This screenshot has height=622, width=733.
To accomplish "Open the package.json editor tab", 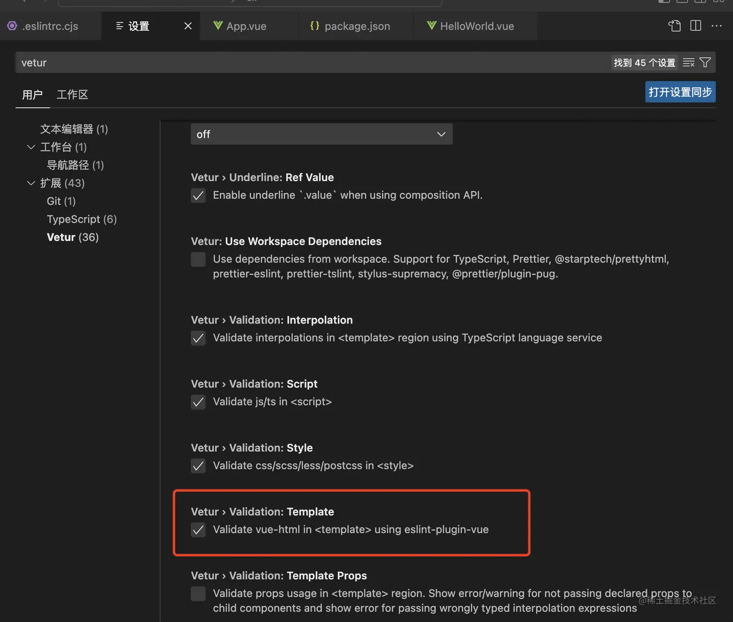I will point(357,26).
